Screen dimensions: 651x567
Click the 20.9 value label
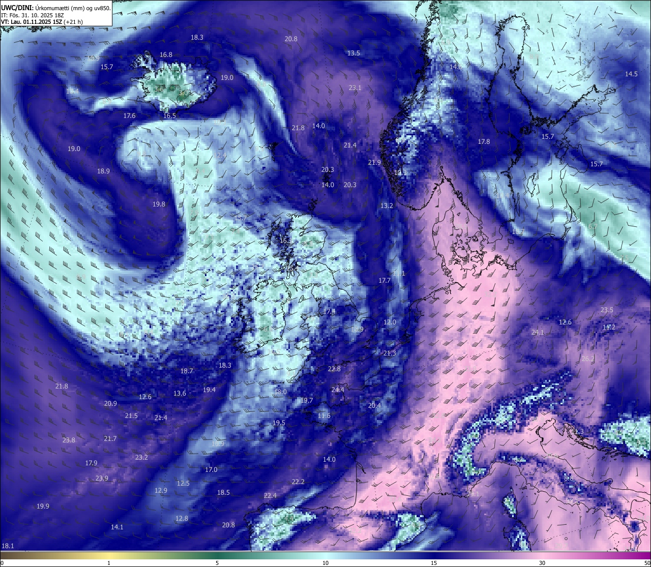[110, 403]
